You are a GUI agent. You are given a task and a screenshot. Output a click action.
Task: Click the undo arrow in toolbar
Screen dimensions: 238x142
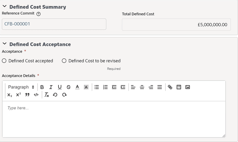tap(55, 95)
